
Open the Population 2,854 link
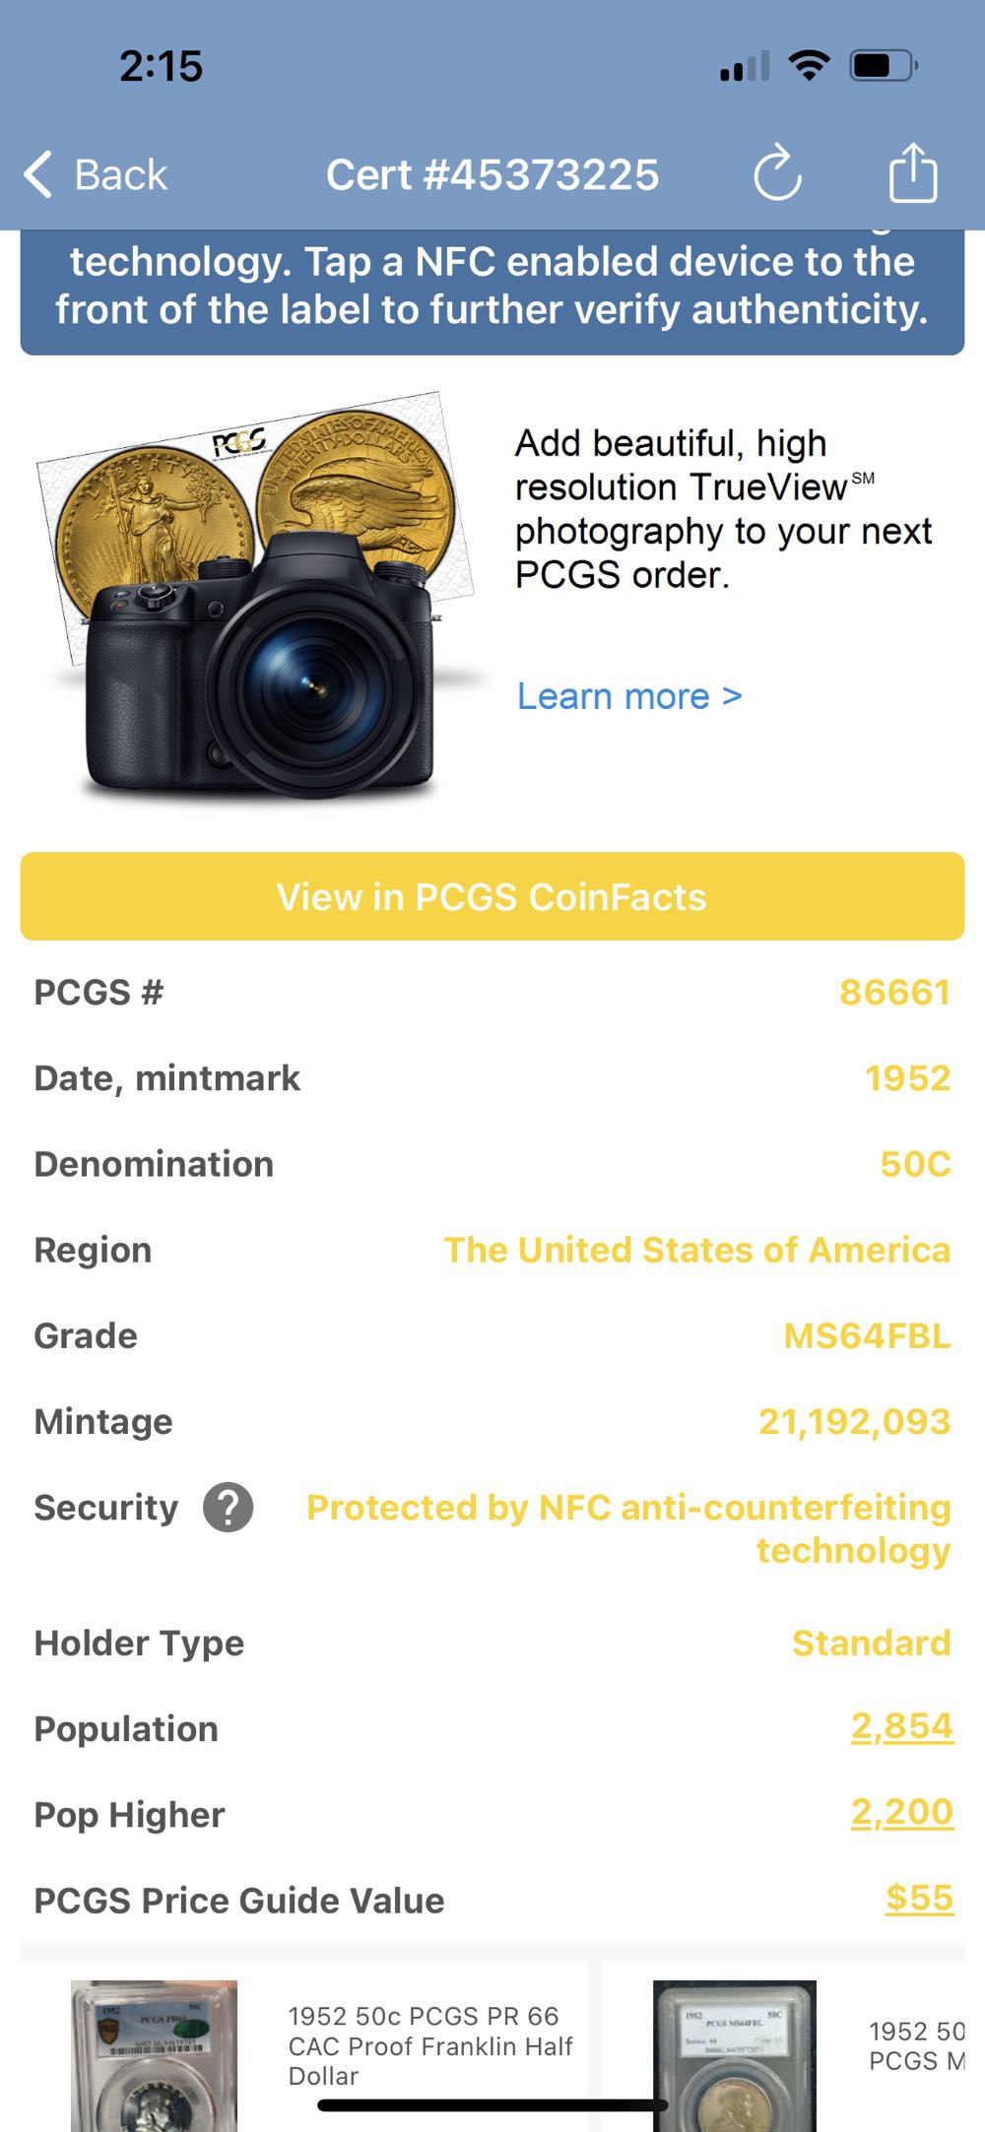tap(901, 1726)
